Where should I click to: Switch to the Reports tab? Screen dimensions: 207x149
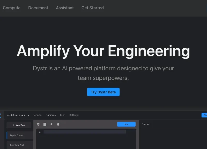37,115
